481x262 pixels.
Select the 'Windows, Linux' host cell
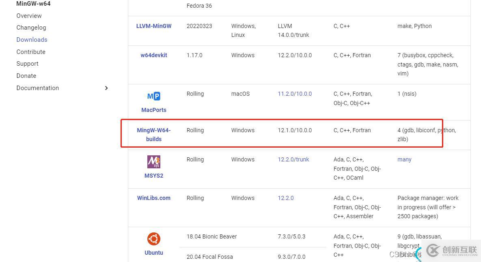coord(244,30)
